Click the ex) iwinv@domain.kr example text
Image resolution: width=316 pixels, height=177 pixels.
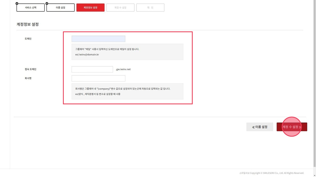(x=87, y=55)
